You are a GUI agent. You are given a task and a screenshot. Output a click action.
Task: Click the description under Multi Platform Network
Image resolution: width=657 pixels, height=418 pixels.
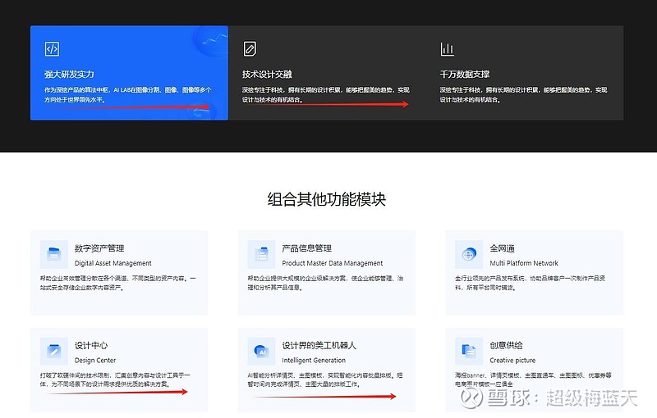pos(530,283)
